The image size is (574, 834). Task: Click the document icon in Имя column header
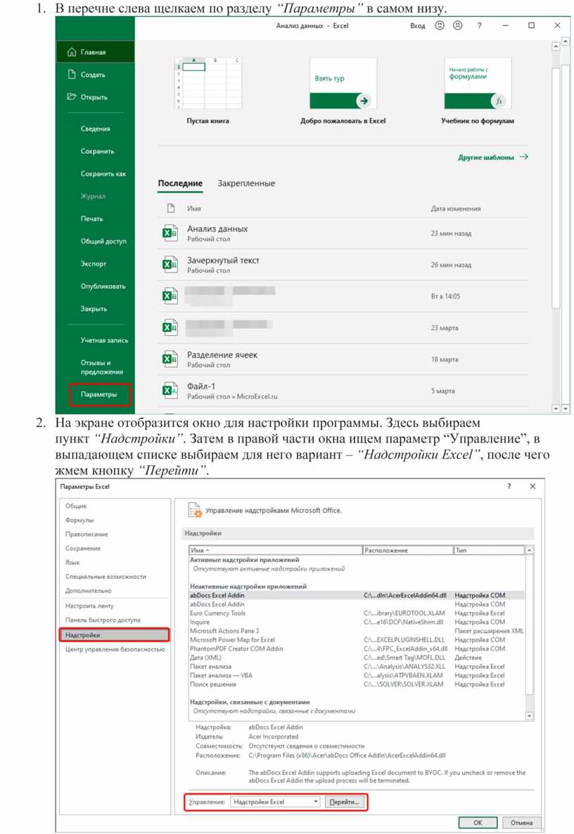point(171,208)
